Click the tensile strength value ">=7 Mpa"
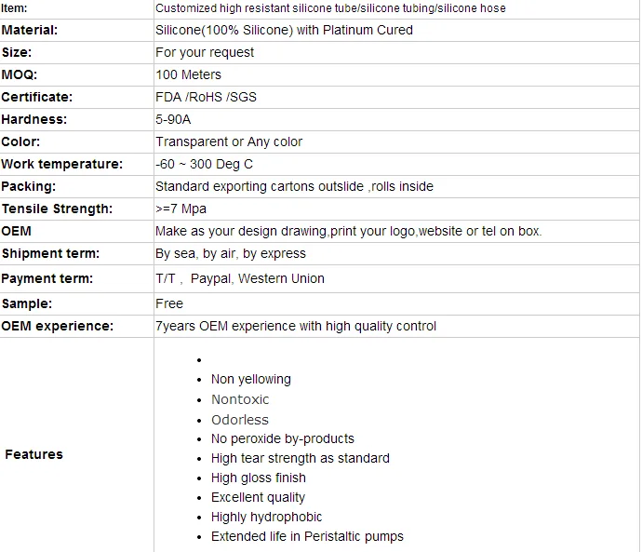642x552 pixels. coord(181,209)
